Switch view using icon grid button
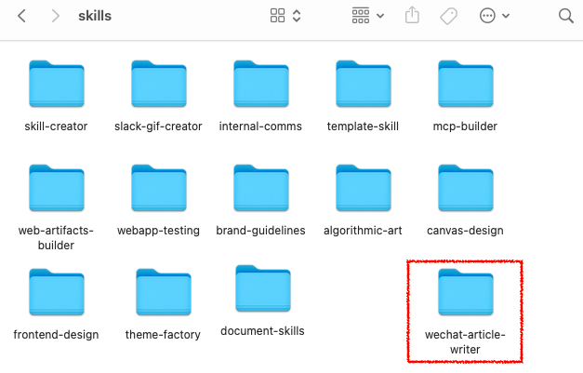This screenshot has width=583, height=373. click(x=285, y=16)
